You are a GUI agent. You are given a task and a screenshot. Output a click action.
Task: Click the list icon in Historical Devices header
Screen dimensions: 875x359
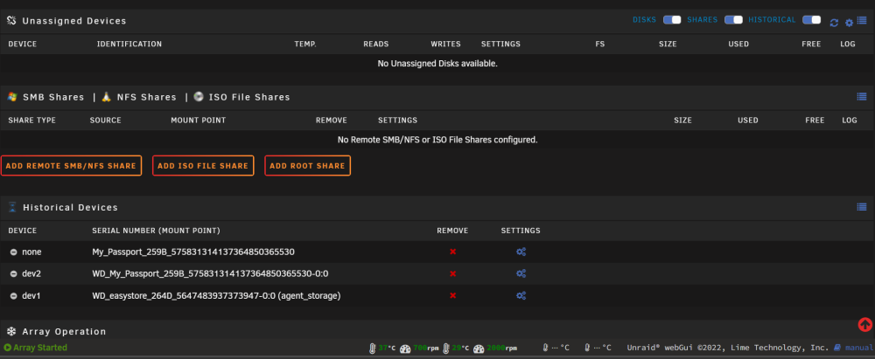(x=862, y=207)
